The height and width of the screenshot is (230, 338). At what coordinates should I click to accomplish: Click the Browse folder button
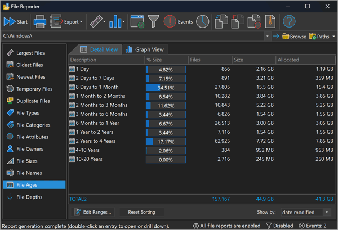point(294,37)
